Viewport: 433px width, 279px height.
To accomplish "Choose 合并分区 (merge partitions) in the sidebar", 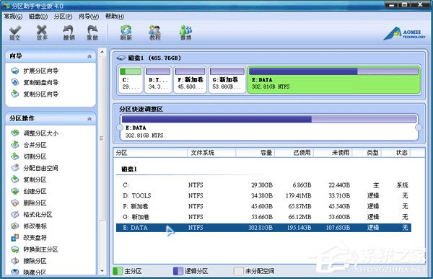I will click(29, 145).
